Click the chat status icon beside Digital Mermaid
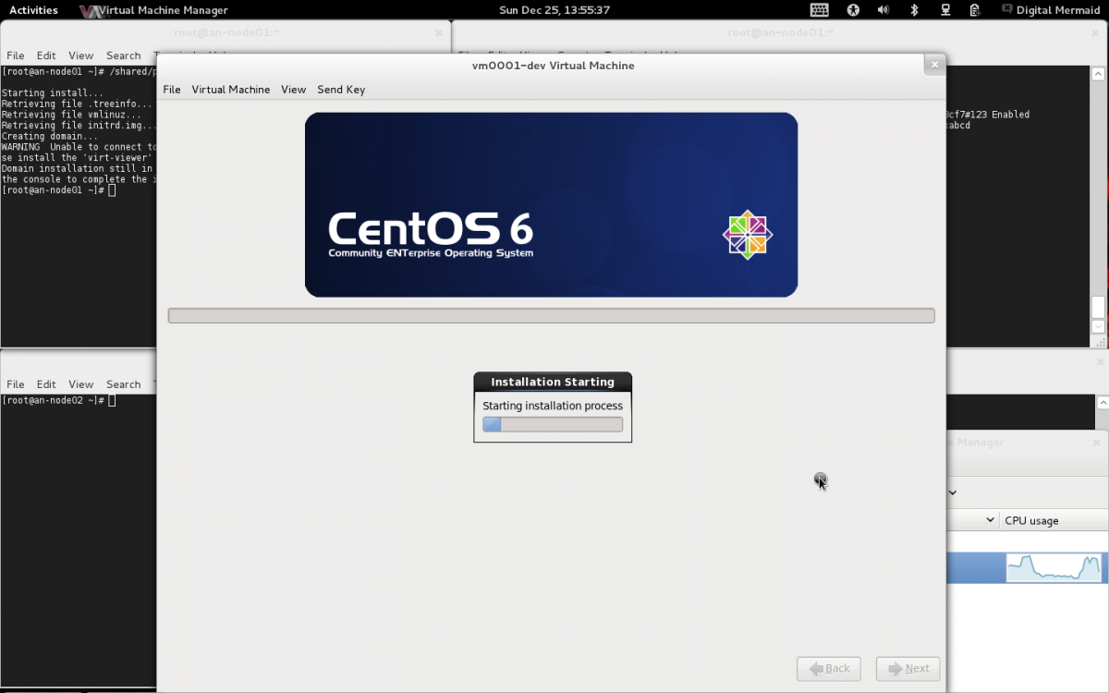This screenshot has width=1109, height=693. 1006,10
